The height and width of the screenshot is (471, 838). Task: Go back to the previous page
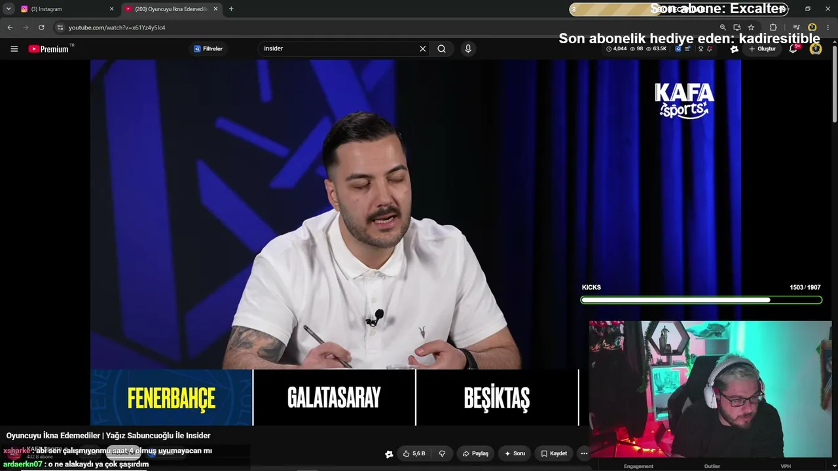click(x=10, y=27)
